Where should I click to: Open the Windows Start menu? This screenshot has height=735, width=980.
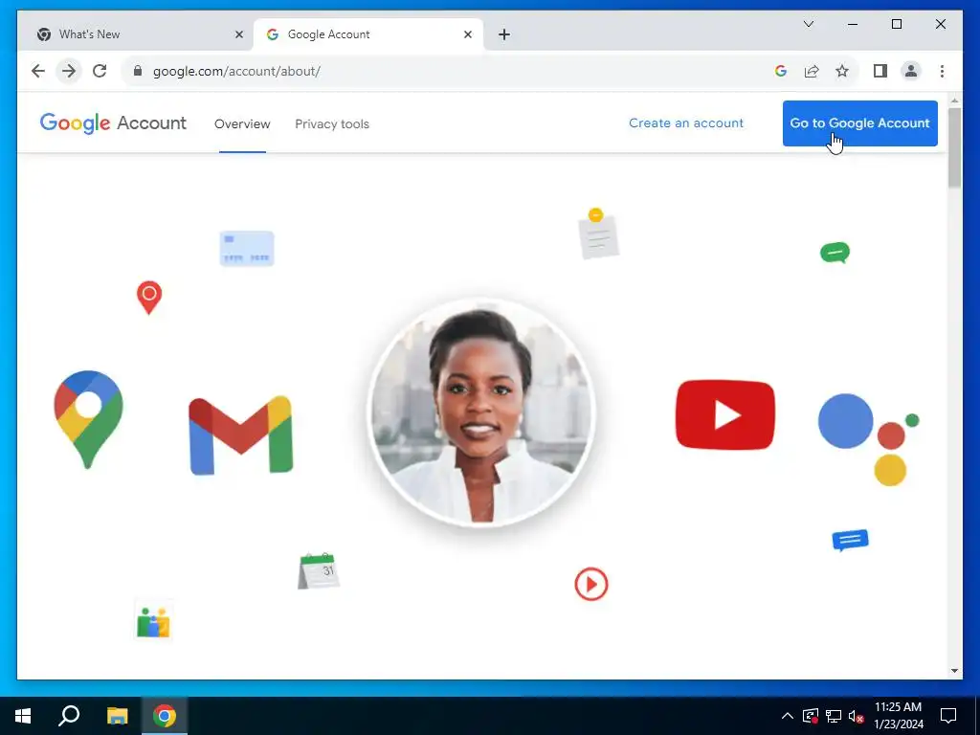pyautogui.click(x=23, y=716)
